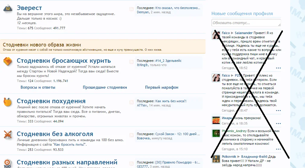Open RSS feed for Стодневки разных направлений
Viewport: 305px width, 168px height.
pos(131,163)
